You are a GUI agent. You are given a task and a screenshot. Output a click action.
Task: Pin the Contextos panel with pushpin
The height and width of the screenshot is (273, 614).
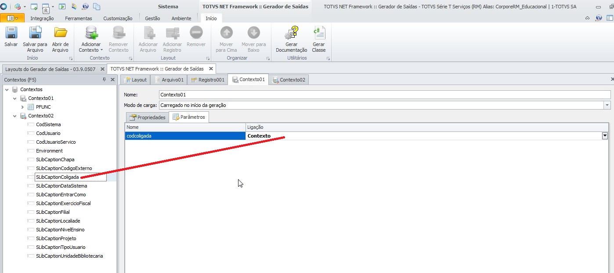point(104,79)
